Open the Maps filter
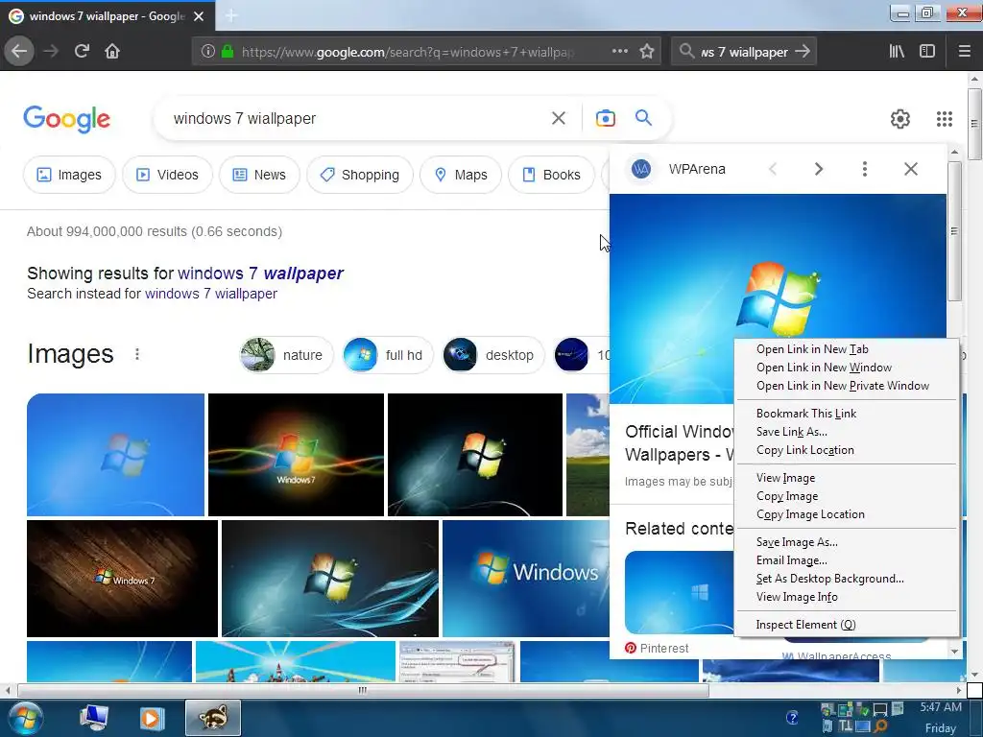 pos(461,175)
